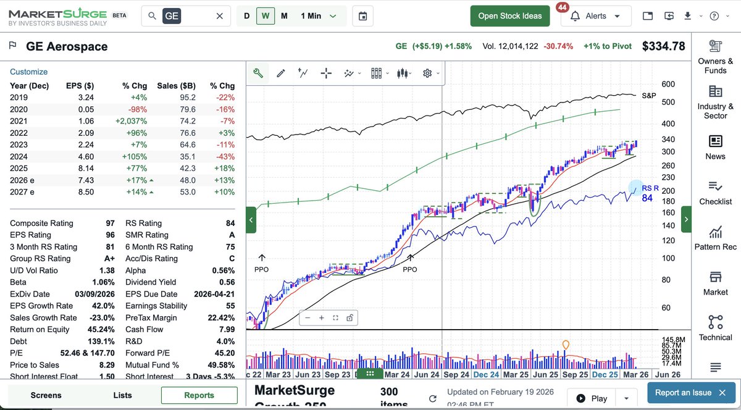This screenshot has width=741, height=410.
Task: Clear the GE symbol search field
Action: [220, 16]
